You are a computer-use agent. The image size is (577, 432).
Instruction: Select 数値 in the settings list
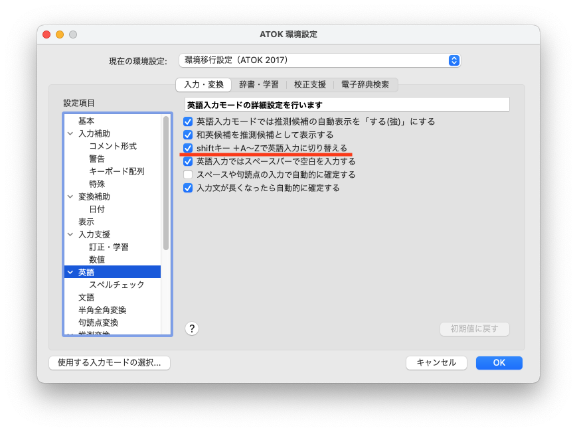(113, 259)
